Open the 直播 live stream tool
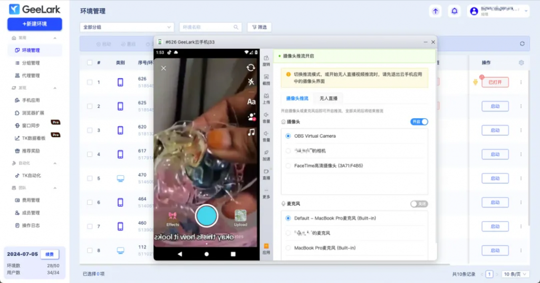 [x=266, y=174]
